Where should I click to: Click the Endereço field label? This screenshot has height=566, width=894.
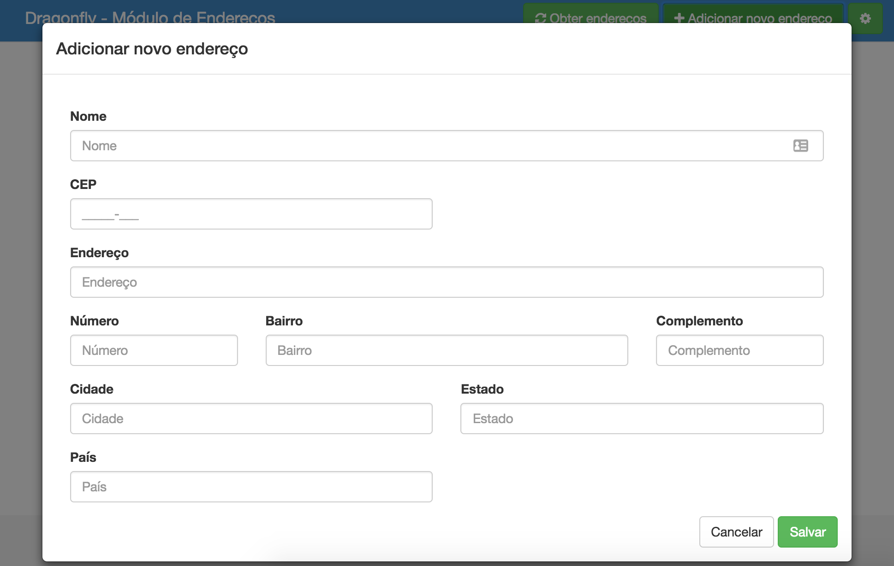(x=99, y=253)
